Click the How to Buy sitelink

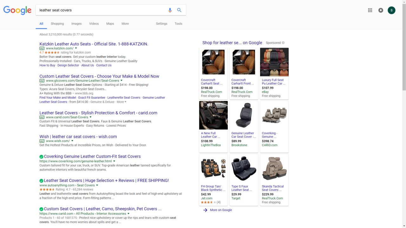(x=47, y=66)
